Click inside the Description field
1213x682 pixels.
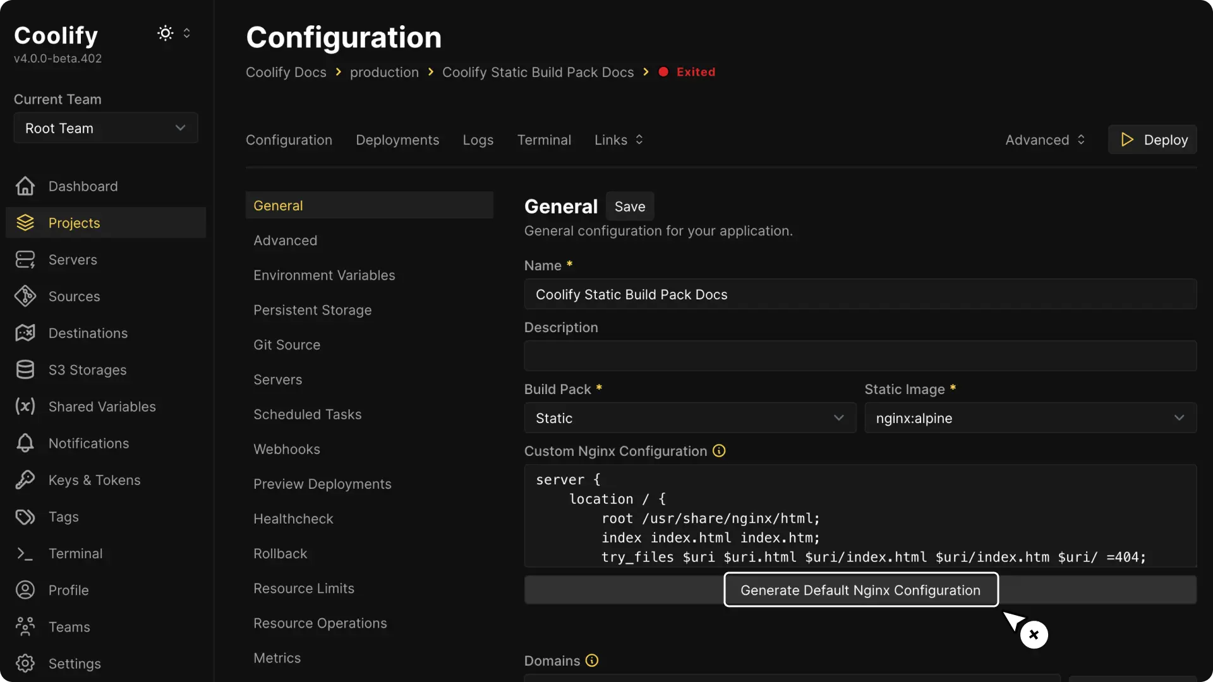click(x=859, y=356)
